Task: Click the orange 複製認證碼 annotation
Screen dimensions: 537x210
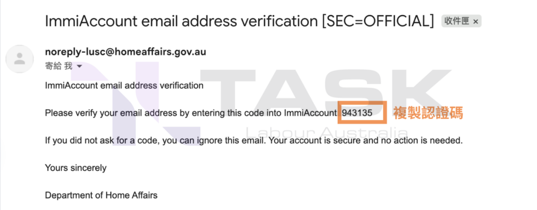Action: point(428,113)
